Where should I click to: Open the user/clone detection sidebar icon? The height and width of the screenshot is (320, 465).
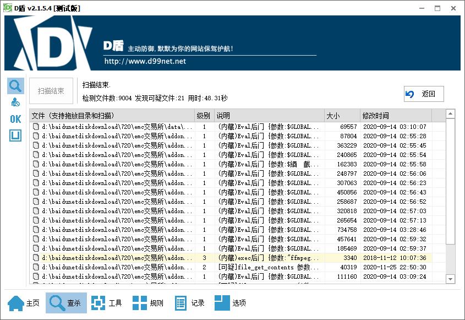pos(15,102)
